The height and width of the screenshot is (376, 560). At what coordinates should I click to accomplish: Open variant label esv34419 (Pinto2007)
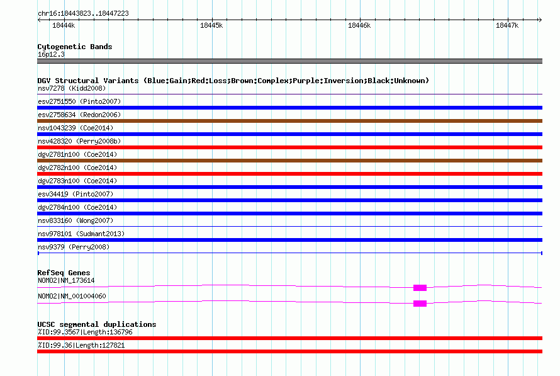point(76,194)
